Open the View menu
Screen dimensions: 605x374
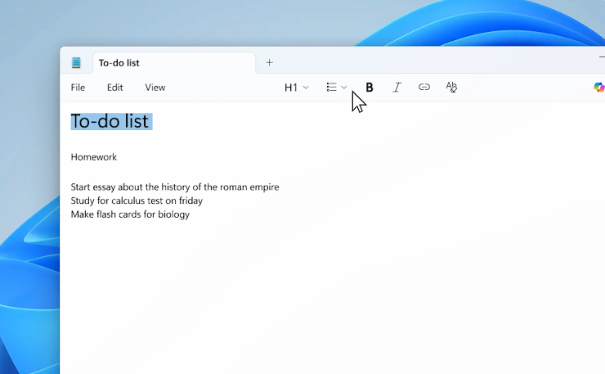155,88
